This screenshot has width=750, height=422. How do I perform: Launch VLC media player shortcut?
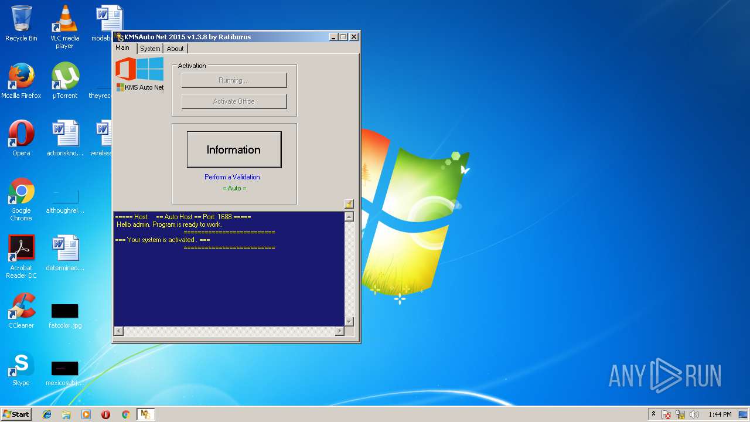[64, 27]
